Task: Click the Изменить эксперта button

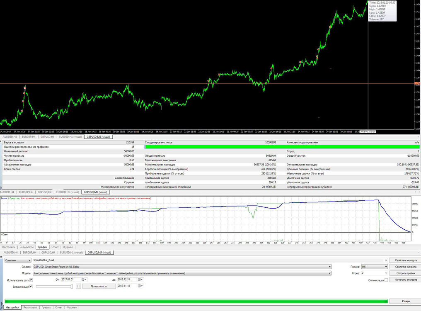Action: click(x=406, y=280)
